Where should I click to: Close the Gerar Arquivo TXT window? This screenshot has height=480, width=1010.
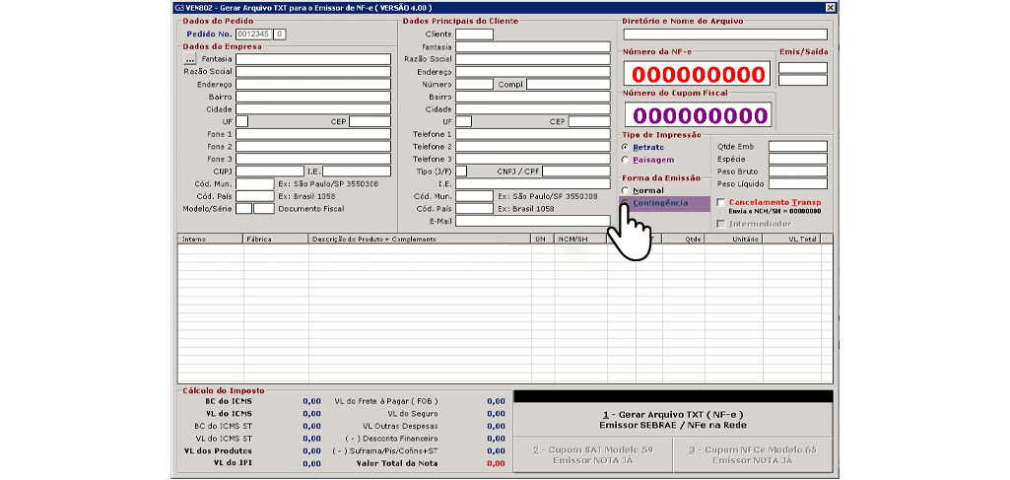point(831,7)
